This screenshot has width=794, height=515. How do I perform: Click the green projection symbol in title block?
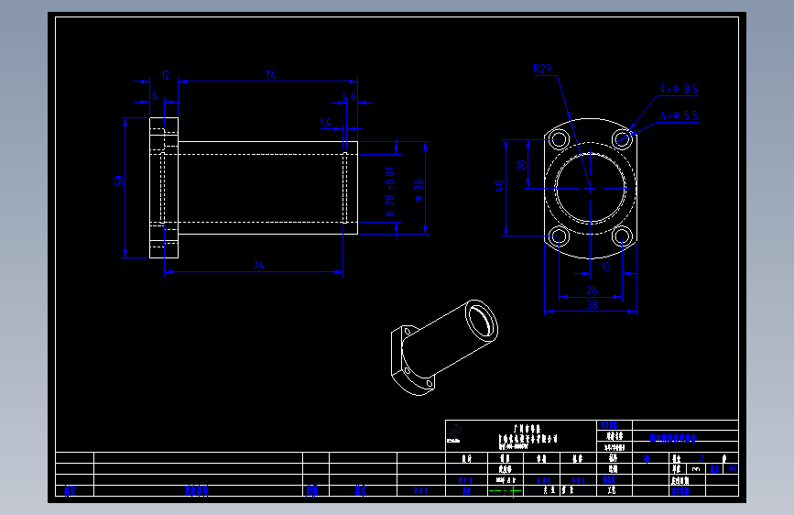[505, 490]
